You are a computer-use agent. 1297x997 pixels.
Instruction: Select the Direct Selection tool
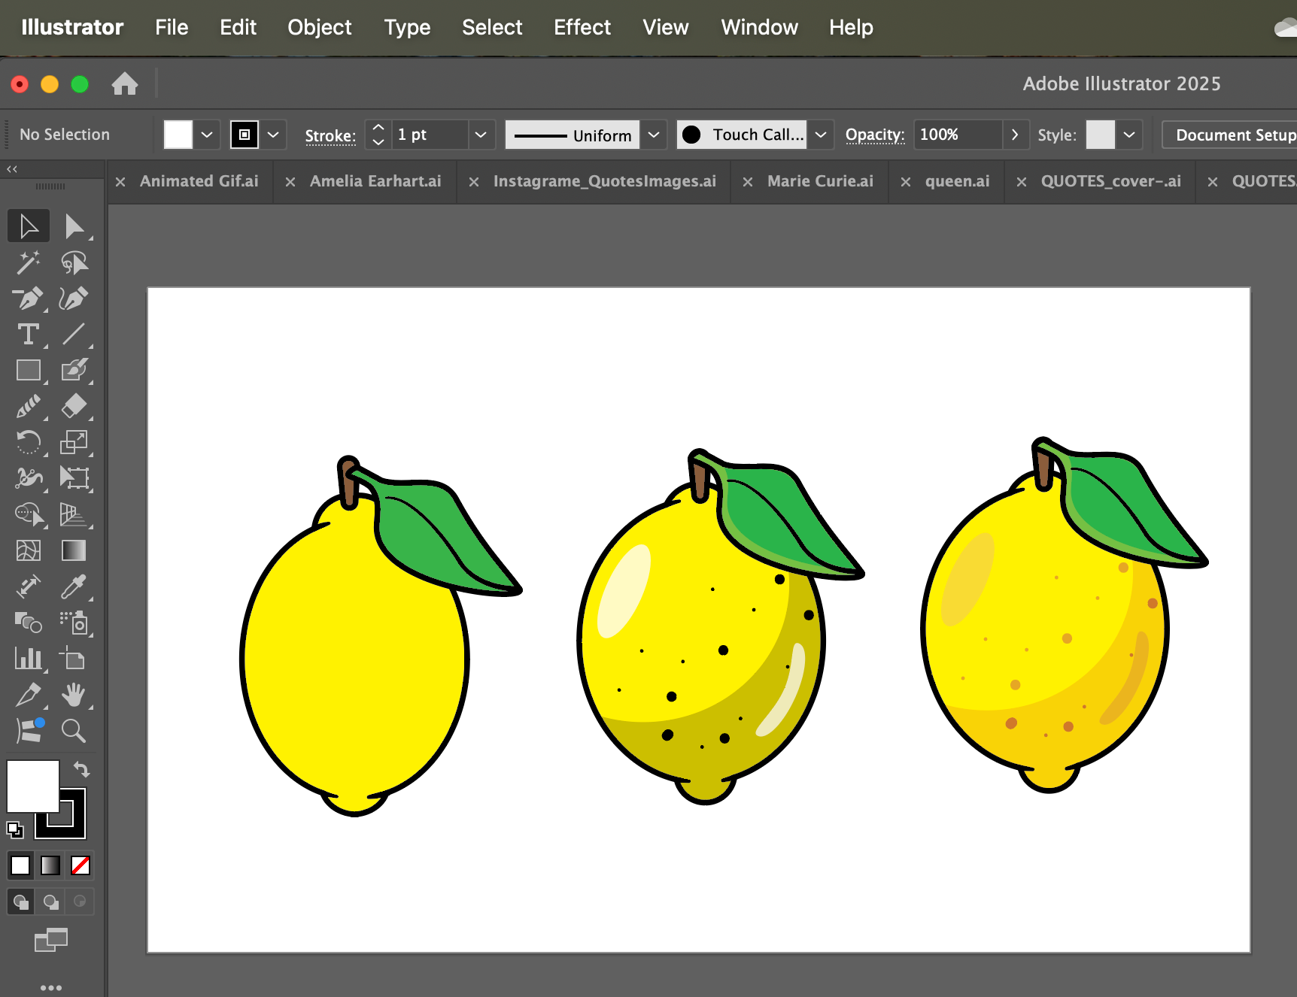coord(74,226)
